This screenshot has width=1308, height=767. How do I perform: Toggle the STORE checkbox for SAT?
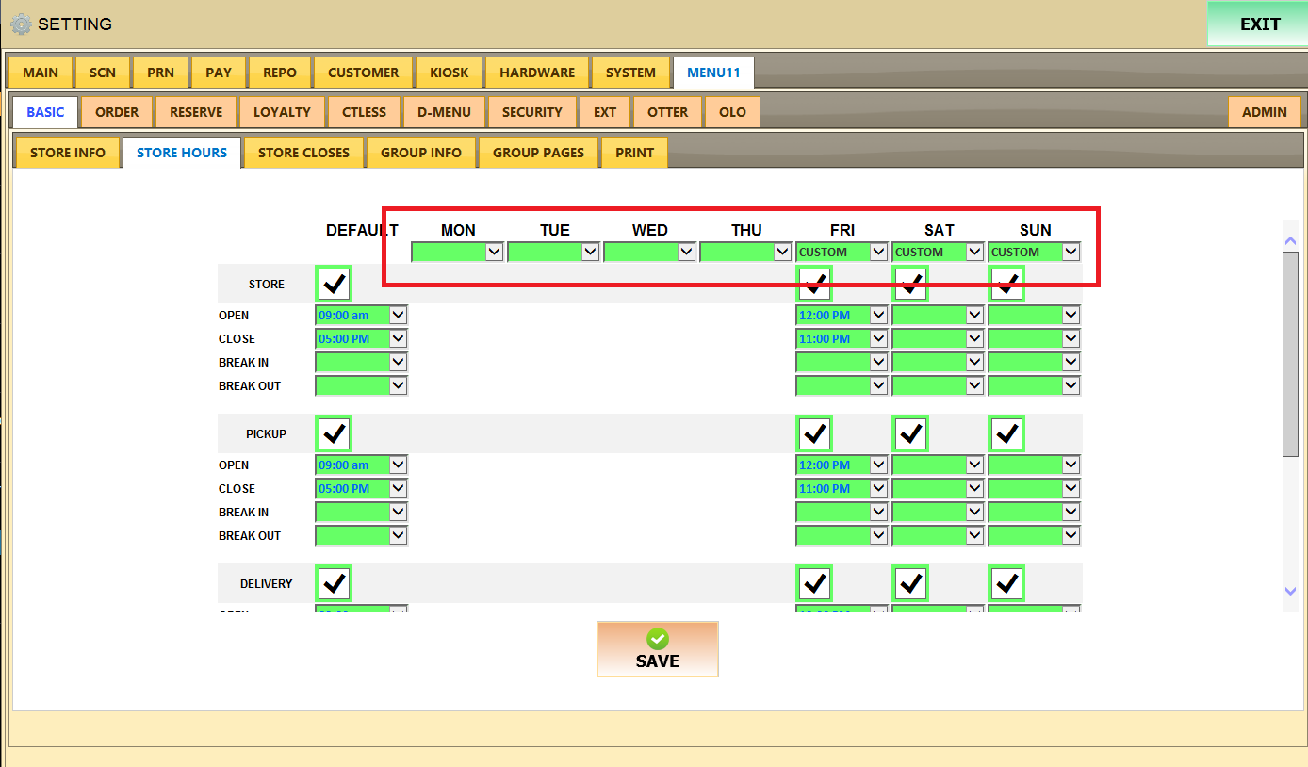911,284
